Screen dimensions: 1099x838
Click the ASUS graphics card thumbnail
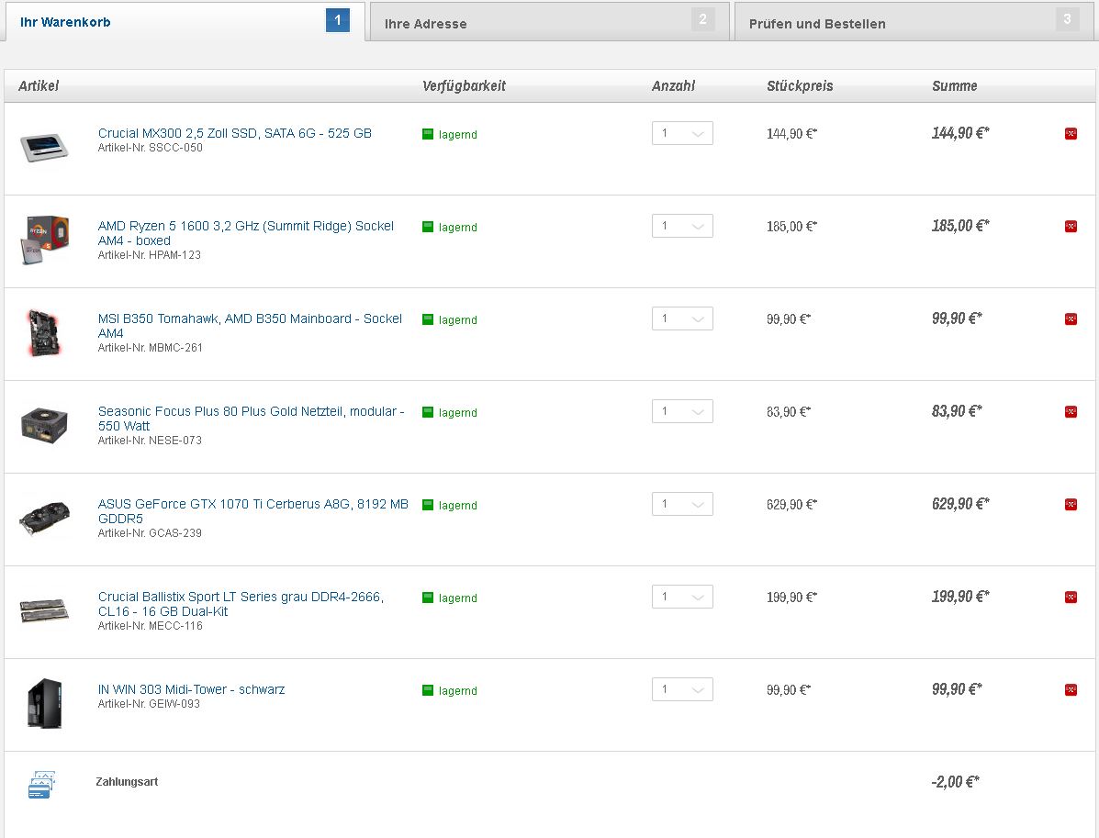tap(44, 518)
